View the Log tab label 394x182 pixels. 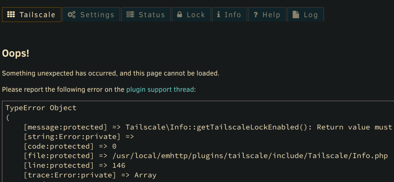click(x=311, y=15)
